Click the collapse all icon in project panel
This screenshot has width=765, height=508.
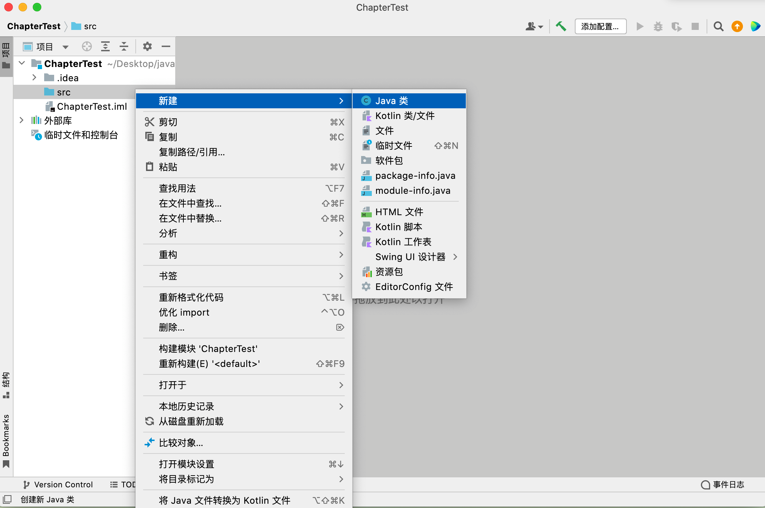click(124, 47)
